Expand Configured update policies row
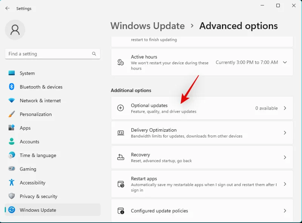 (285, 211)
